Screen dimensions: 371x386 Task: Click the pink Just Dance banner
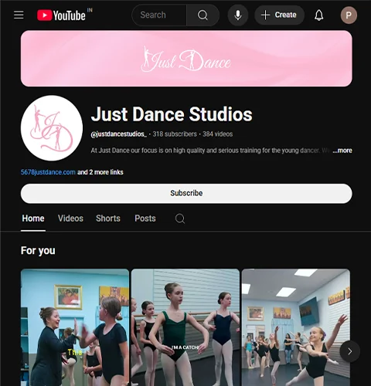tap(186, 59)
